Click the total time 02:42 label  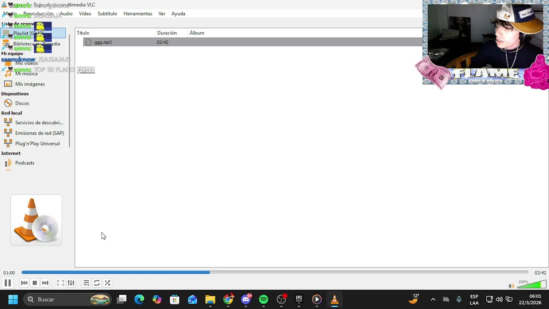click(540, 273)
